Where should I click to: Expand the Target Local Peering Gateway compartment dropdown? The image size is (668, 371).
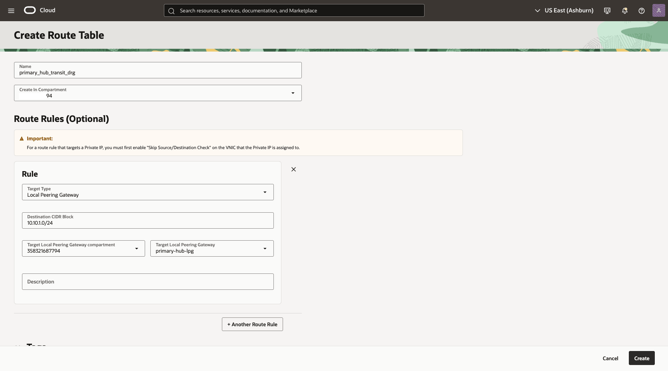(137, 248)
